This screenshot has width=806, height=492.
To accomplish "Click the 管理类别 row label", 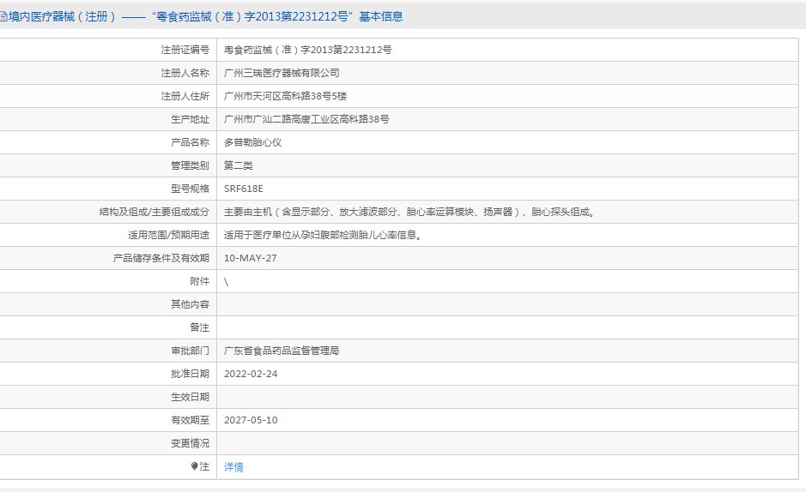I will (191, 165).
